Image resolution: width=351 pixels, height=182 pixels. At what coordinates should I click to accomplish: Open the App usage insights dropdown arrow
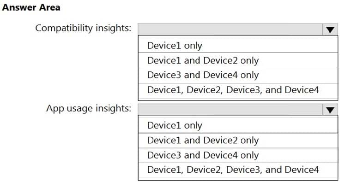[330, 110]
